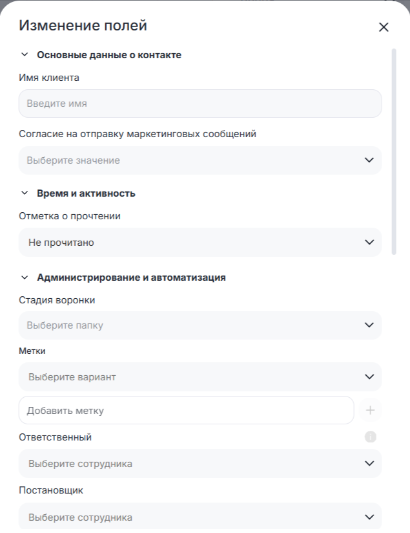The width and height of the screenshot is (410, 533).
Task: Open the Отметка о прочтении dropdown
Action: click(194, 243)
